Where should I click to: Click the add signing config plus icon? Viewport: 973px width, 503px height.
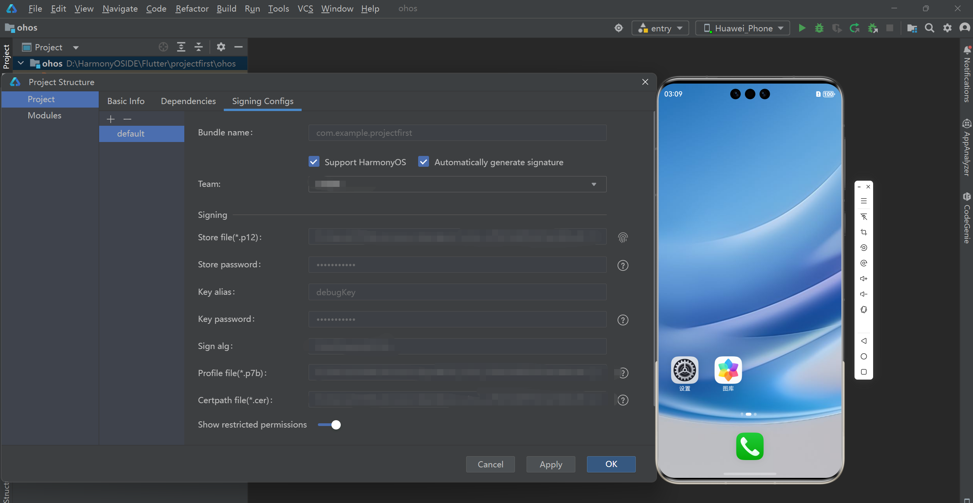point(111,119)
